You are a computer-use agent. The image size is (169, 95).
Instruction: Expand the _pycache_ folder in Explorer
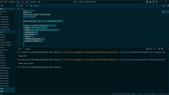click(4, 12)
